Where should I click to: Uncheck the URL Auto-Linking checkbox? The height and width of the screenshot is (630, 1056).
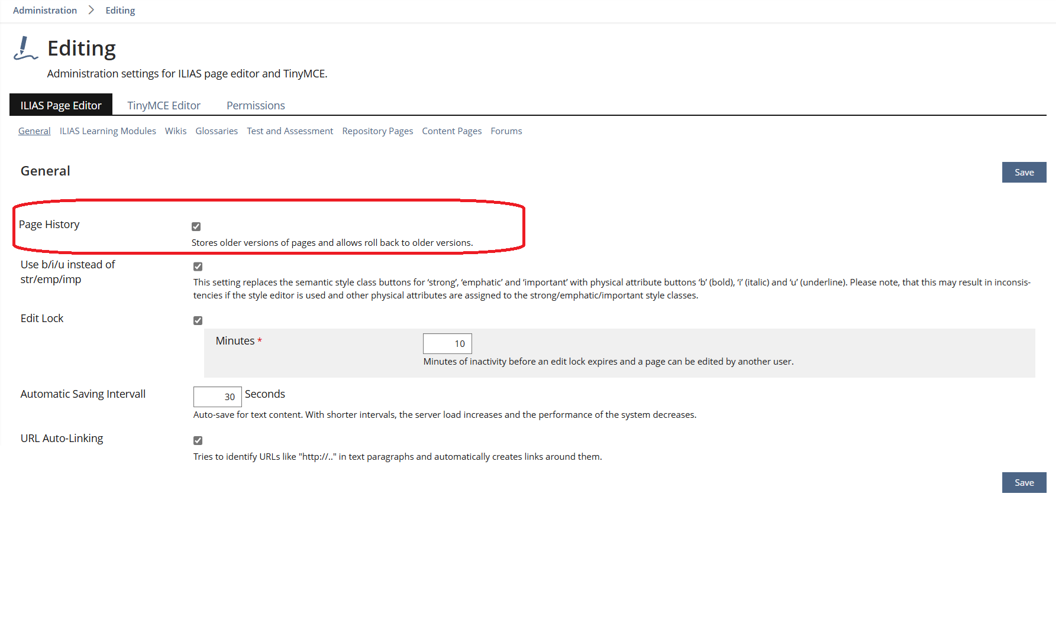click(x=198, y=440)
